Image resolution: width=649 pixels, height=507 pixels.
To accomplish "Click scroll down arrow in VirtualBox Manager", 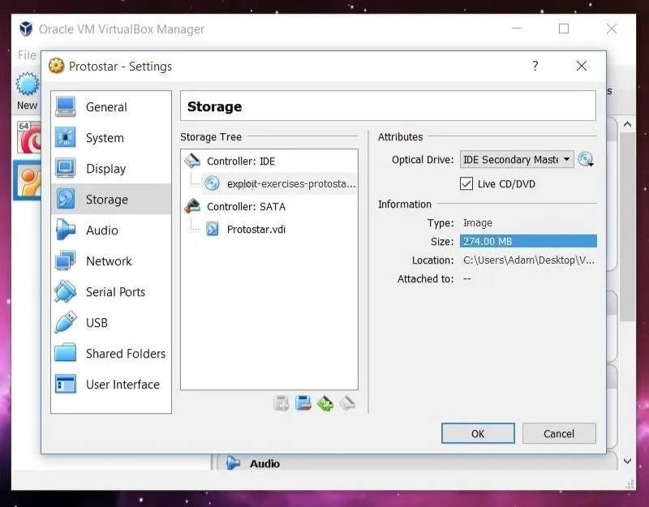I will point(627,461).
